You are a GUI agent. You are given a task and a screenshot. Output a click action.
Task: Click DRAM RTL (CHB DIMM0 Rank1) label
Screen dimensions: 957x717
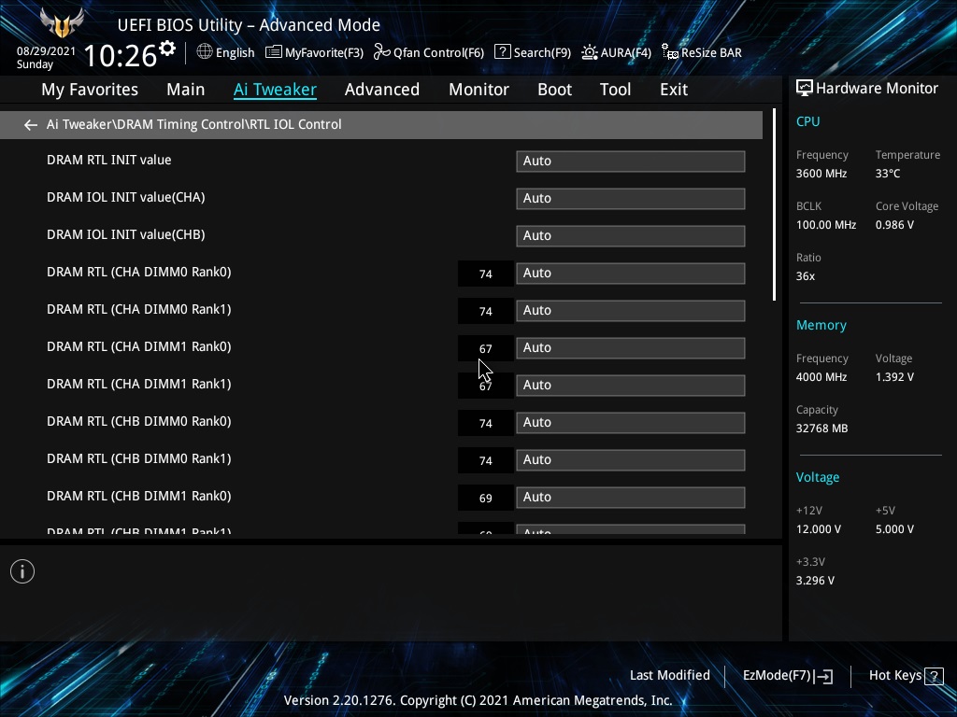click(138, 458)
